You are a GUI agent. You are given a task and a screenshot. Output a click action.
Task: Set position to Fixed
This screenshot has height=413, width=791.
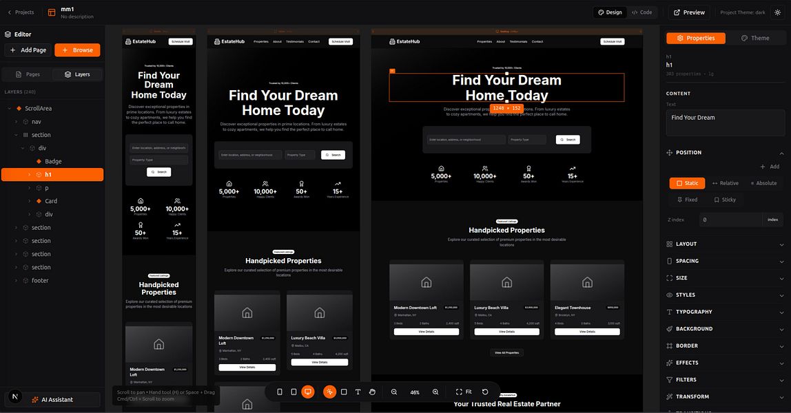pos(687,200)
